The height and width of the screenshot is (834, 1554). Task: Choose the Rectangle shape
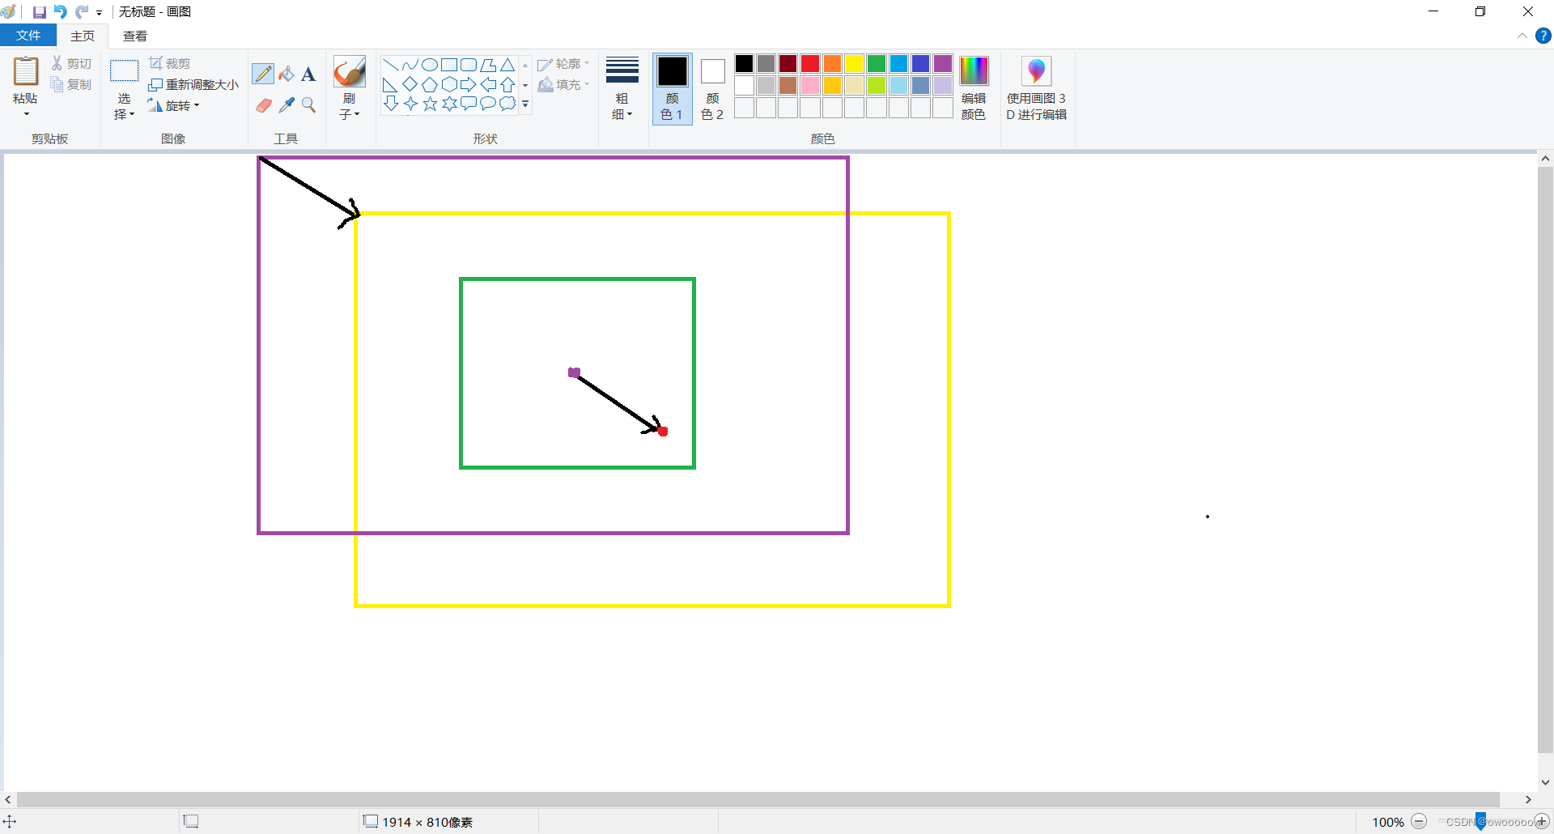(449, 65)
